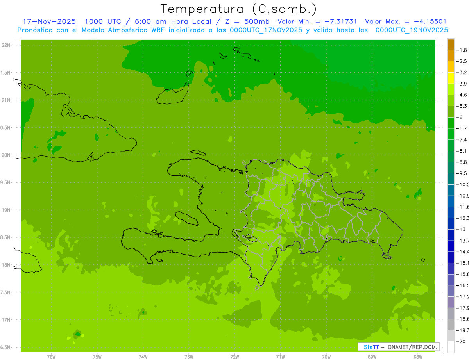Pick the lime swatch between -4.6 and -5.3

coord(451,100)
